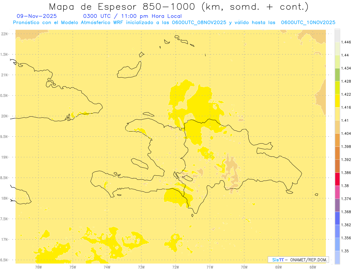Click the latitude label "22N"
This screenshot has height=271, width=351.
pos(4,34)
